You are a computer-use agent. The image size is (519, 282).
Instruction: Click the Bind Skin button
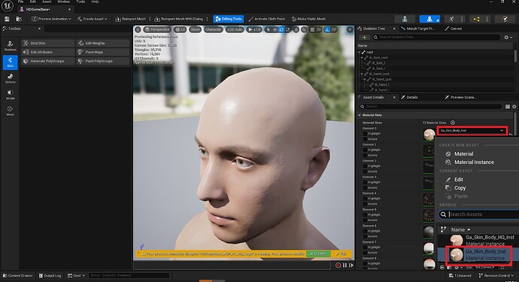(48, 44)
